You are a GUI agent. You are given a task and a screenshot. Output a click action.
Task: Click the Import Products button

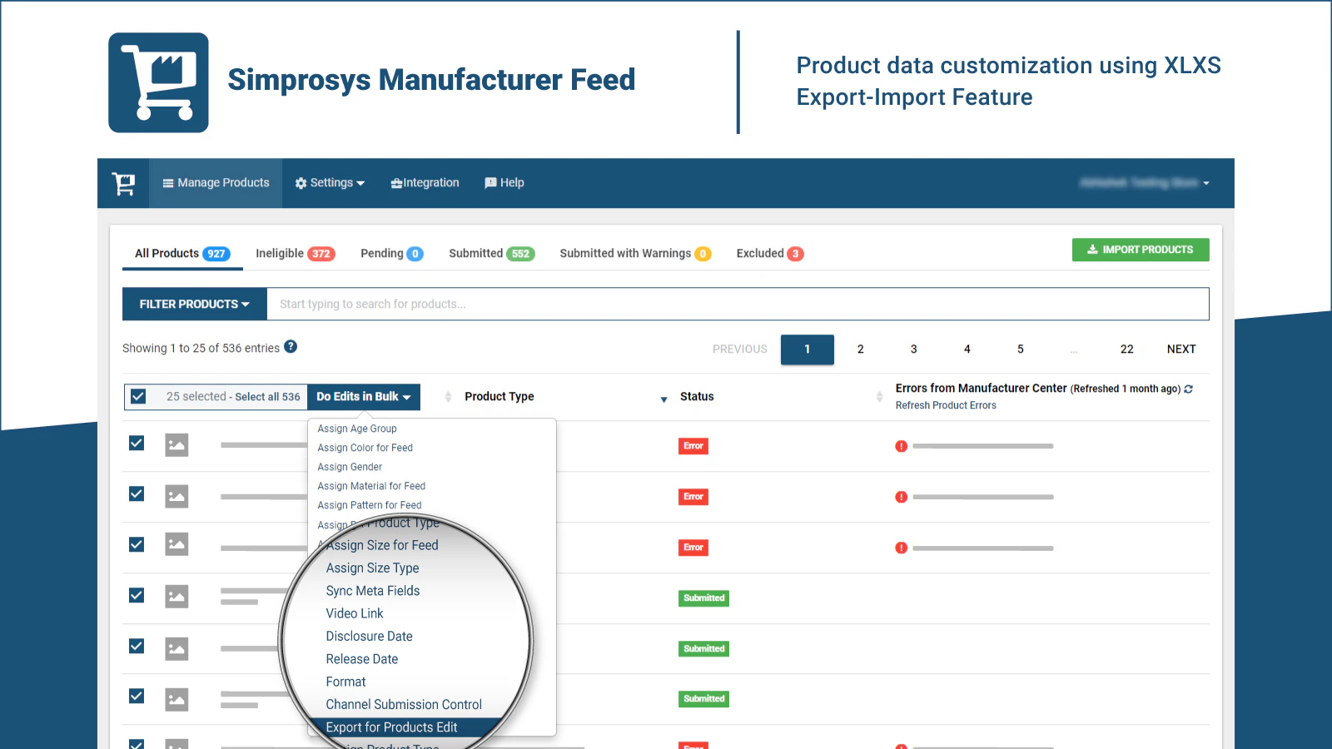[1141, 250]
